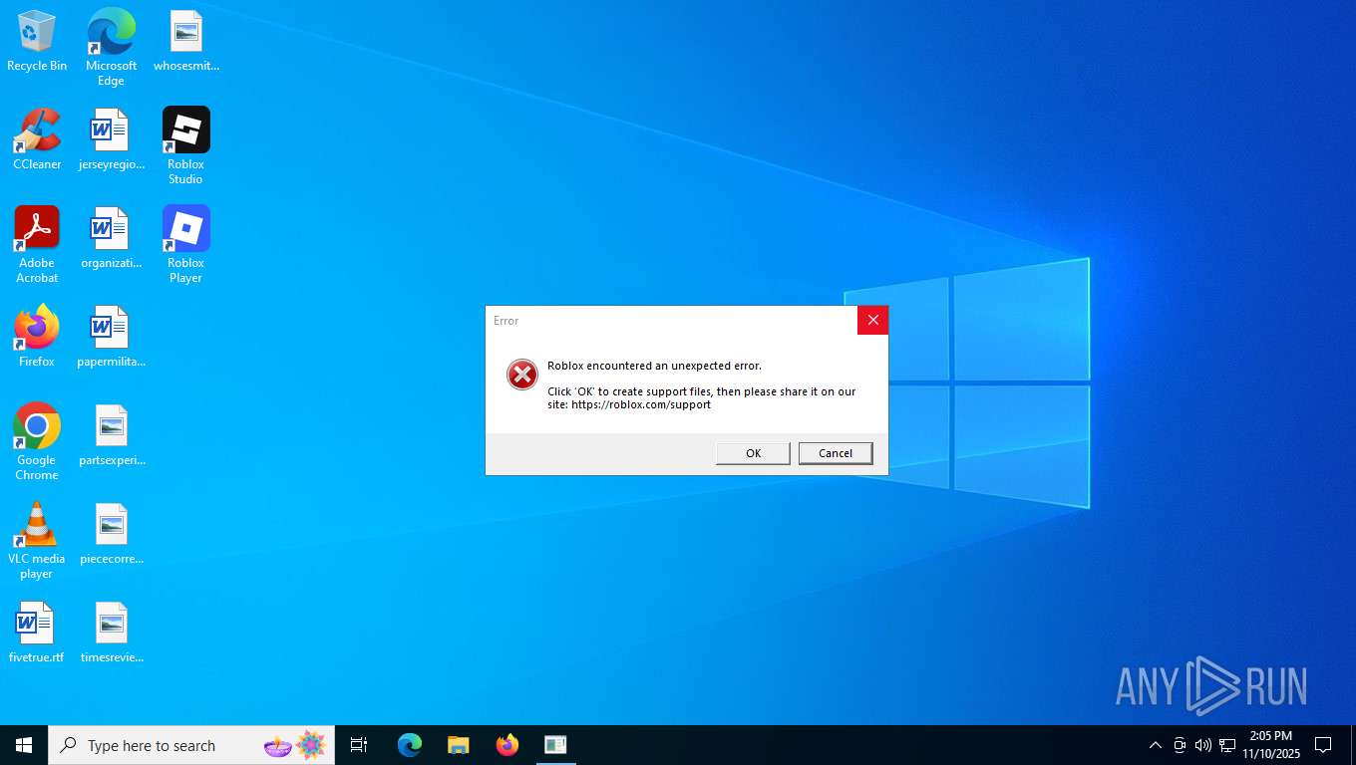Select the Recycle Bin desktop icon
This screenshot has height=765, width=1356.
point(37,41)
